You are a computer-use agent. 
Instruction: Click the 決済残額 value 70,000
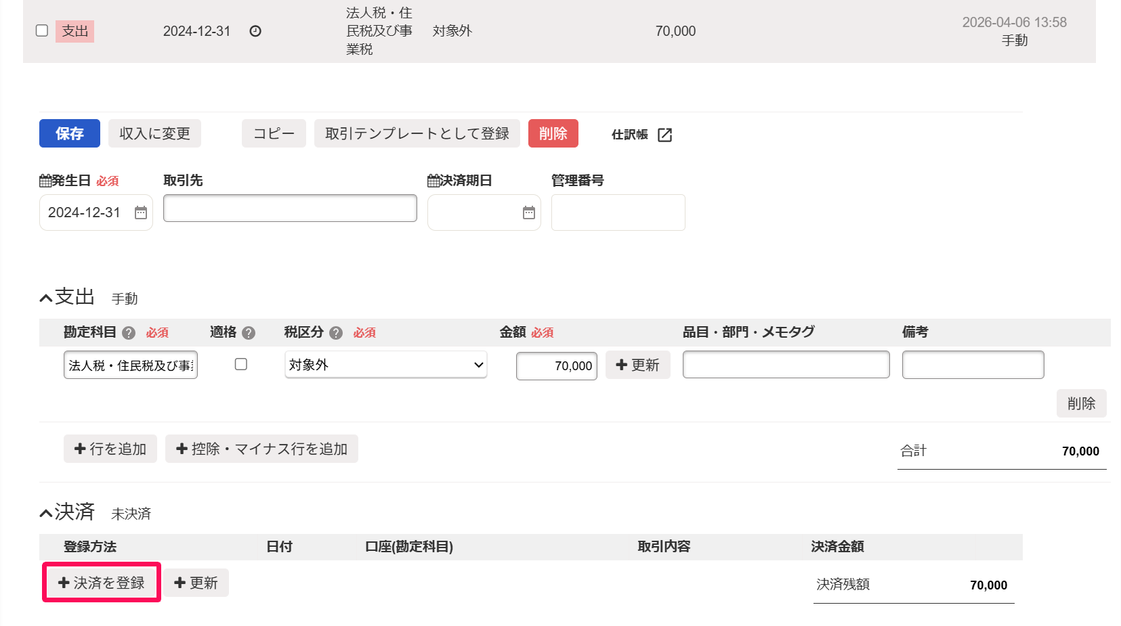pyautogui.click(x=989, y=585)
